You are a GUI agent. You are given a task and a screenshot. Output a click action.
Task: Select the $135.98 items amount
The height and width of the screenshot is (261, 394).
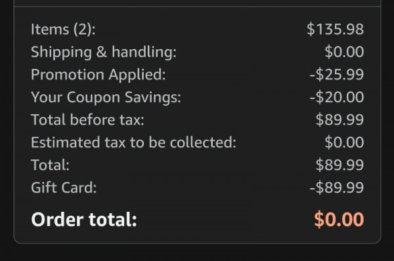(x=335, y=29)
